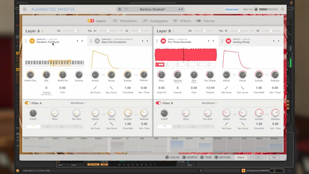Switch to Layers tab
Screen dimensions: 309x174
(97, 21)
